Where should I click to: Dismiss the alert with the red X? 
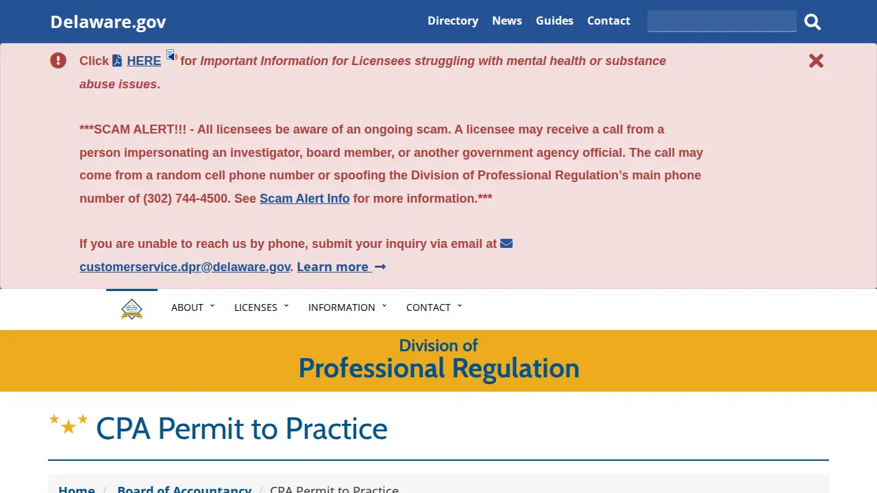click(x=816, y=61)
